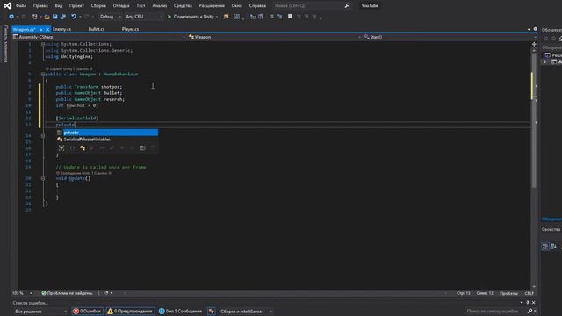Open the Weapon class navigation dropdown
Viewport: 562px width, 316px height.
(x=274, y=37)
